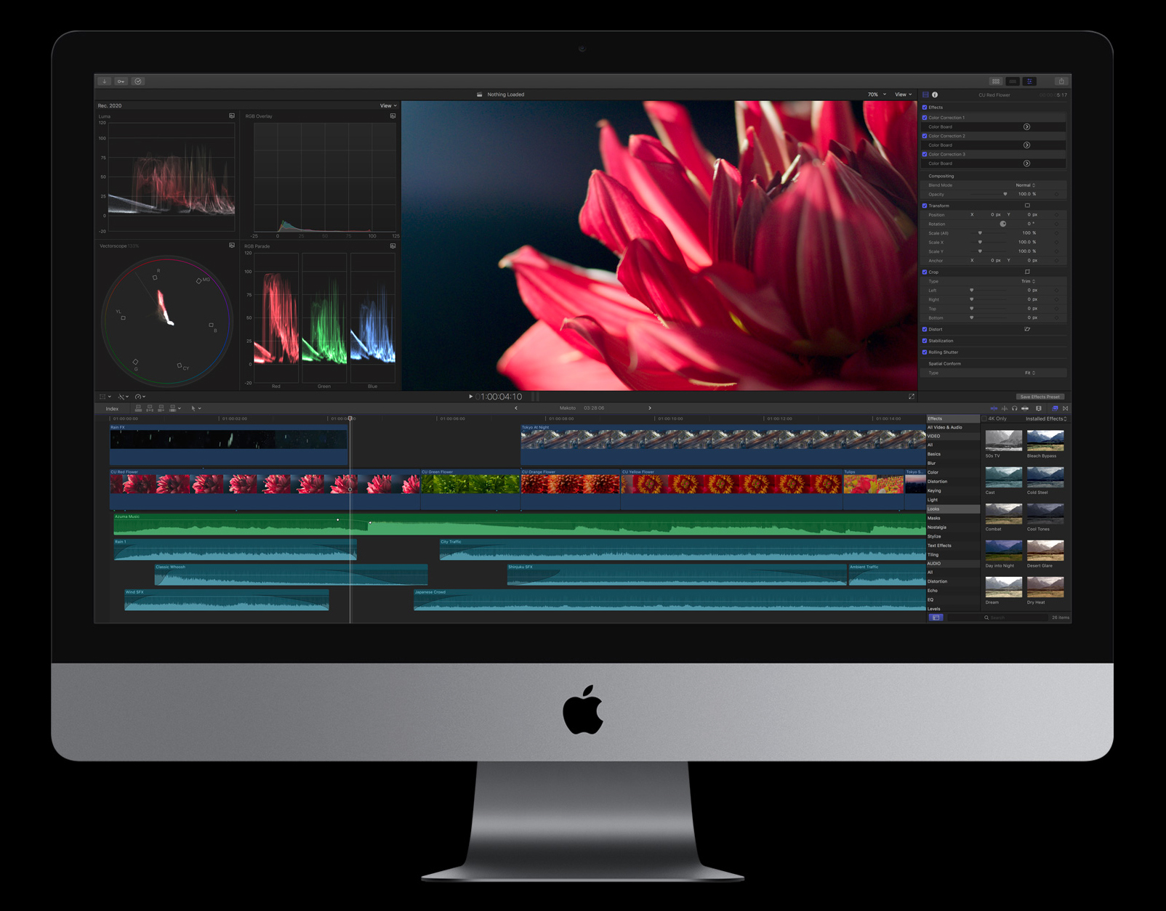Select the arrow Select tool above the timeline
The image size is (1166, 911).
pos(195,408)
